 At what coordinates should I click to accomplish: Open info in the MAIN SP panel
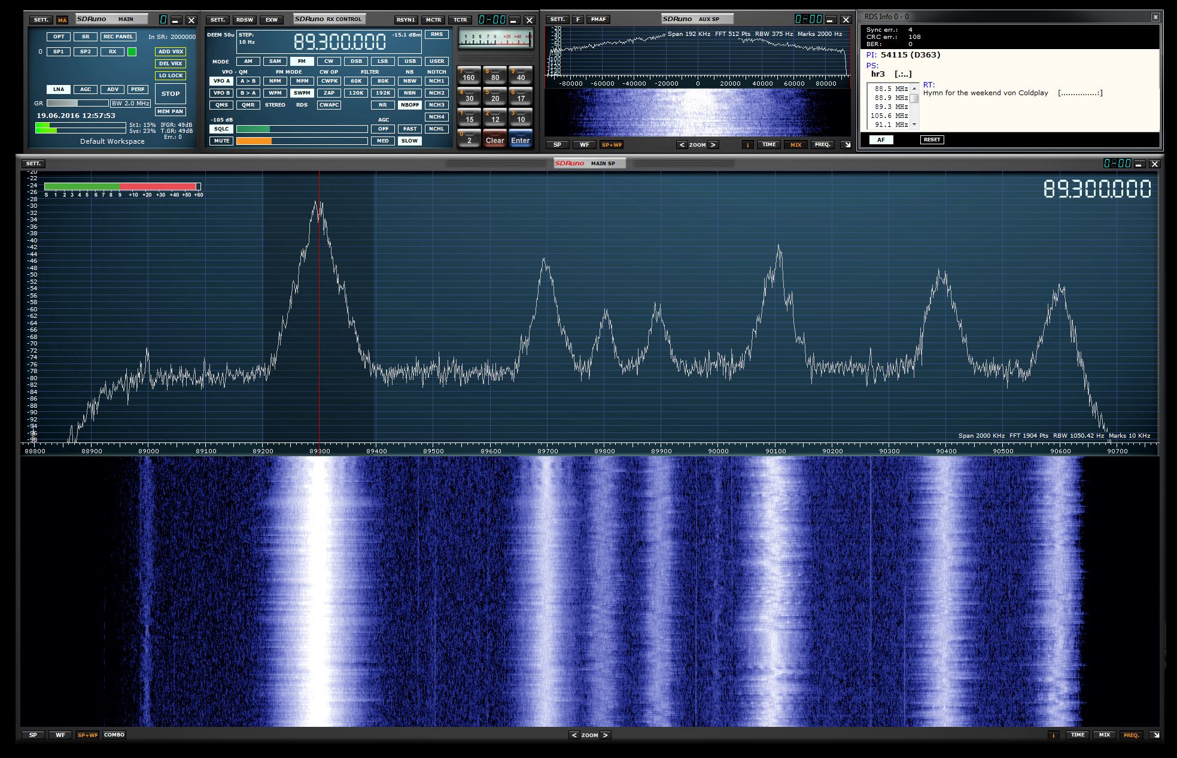[x=1054, y=735]
